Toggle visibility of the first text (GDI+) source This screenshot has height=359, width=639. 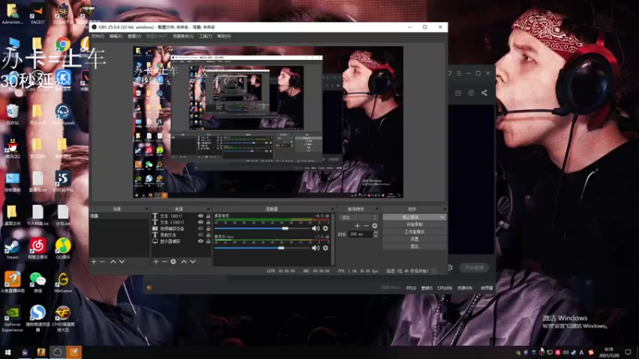[x=200, y=216]
